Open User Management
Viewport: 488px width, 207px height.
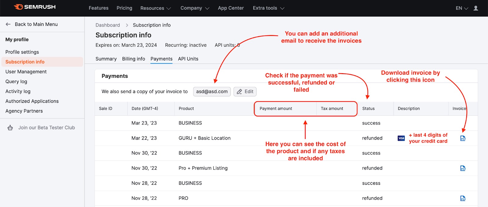coord(26,72)
